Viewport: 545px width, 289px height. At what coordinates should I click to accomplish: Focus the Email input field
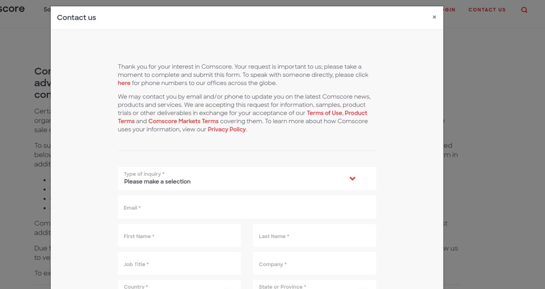[247, 207]
